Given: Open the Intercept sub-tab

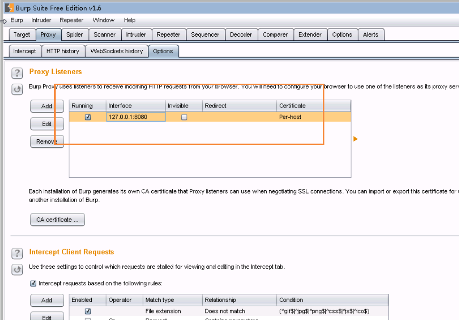Looking at the screenshot, I should 25,51.
